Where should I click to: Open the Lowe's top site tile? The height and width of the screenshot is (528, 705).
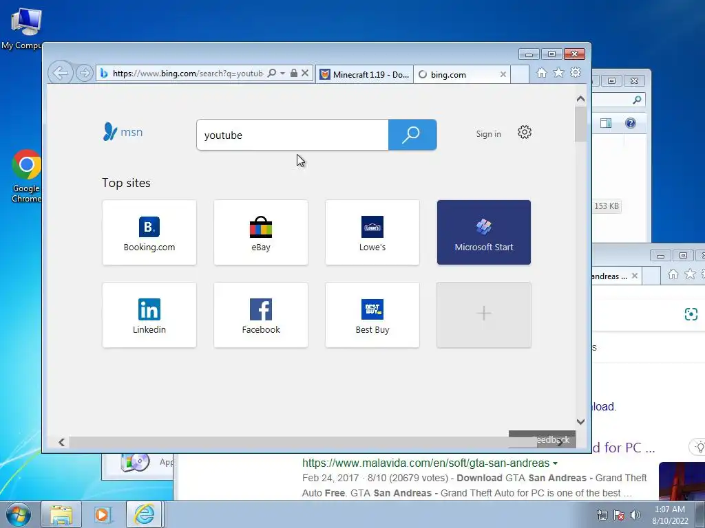372,232
